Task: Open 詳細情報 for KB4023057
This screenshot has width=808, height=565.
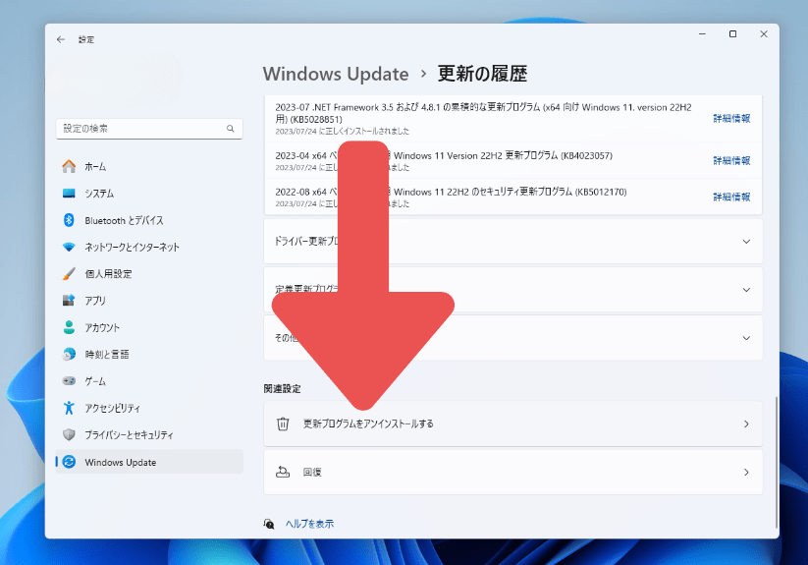Action: pos(731,161)
